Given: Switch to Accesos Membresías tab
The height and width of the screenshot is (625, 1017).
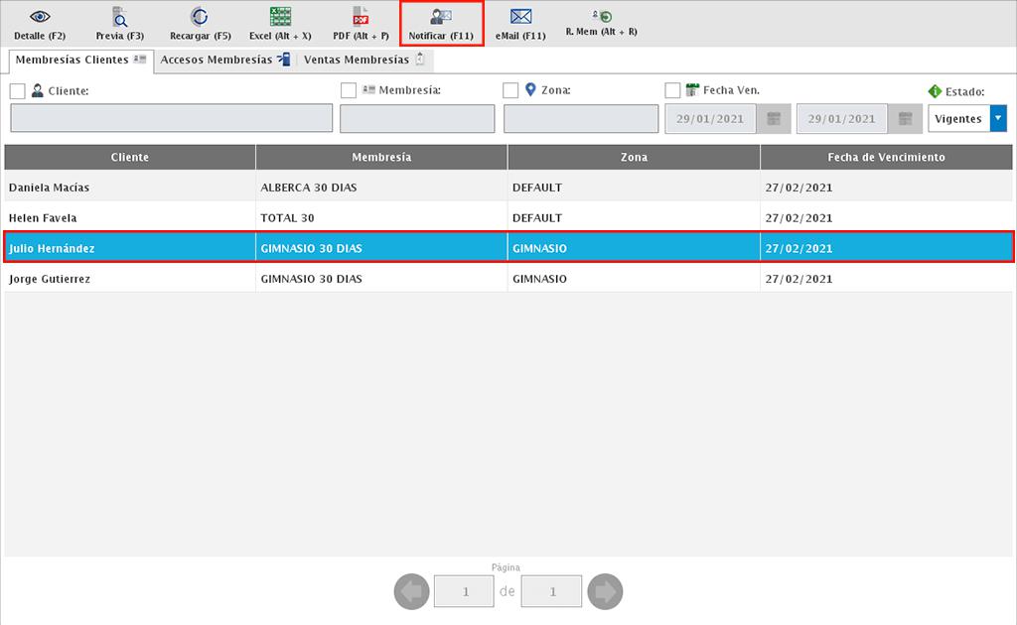Looking at the screenshot, I should point(224,61).
